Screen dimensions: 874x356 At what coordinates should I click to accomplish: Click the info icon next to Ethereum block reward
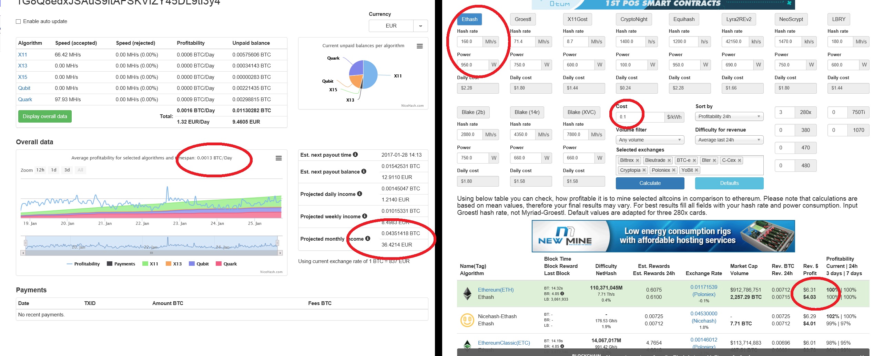tap(562, 294)
